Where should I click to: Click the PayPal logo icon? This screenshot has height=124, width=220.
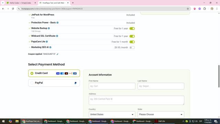click(x=76, y=83)
